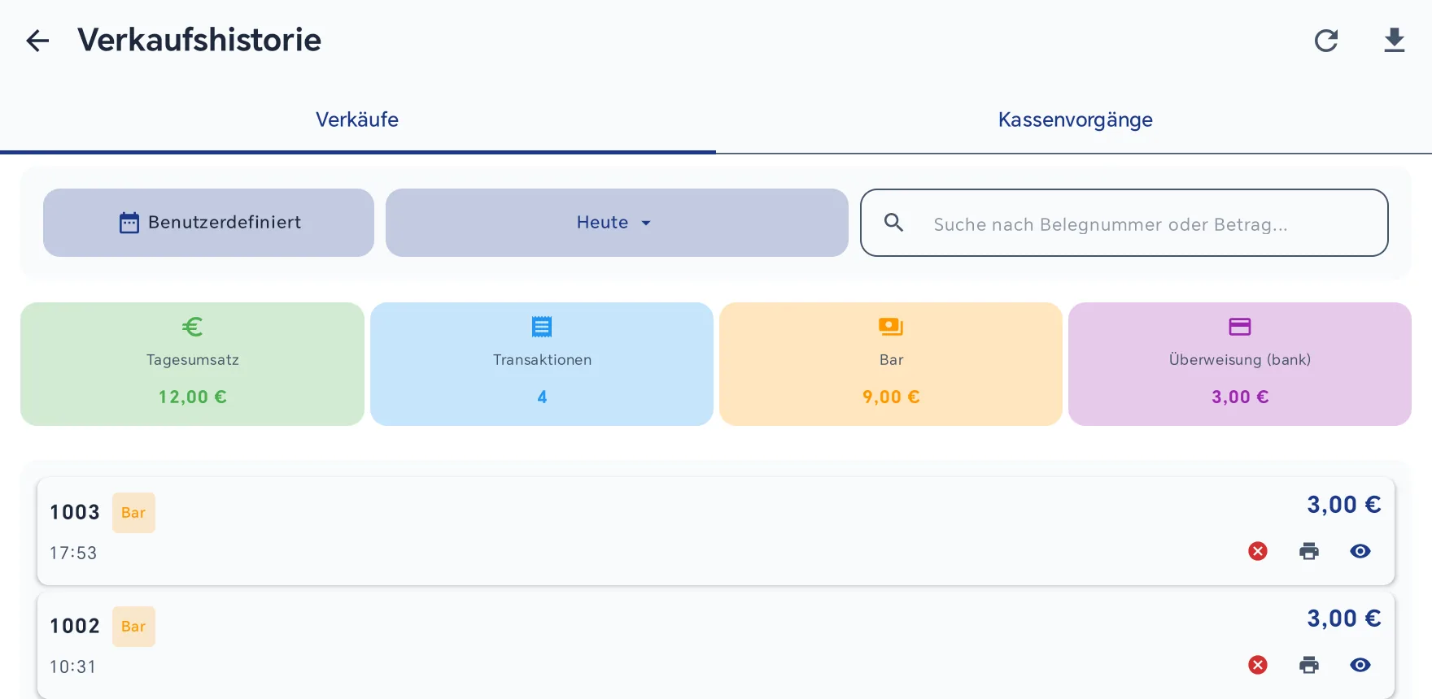Download the sales history export
This screenshot has width=1432, height=699.
click(x=1395, y=40)
